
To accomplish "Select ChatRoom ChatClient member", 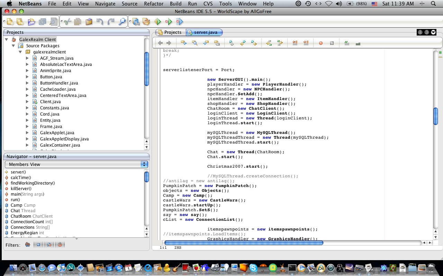I will [x=31, y=216].
